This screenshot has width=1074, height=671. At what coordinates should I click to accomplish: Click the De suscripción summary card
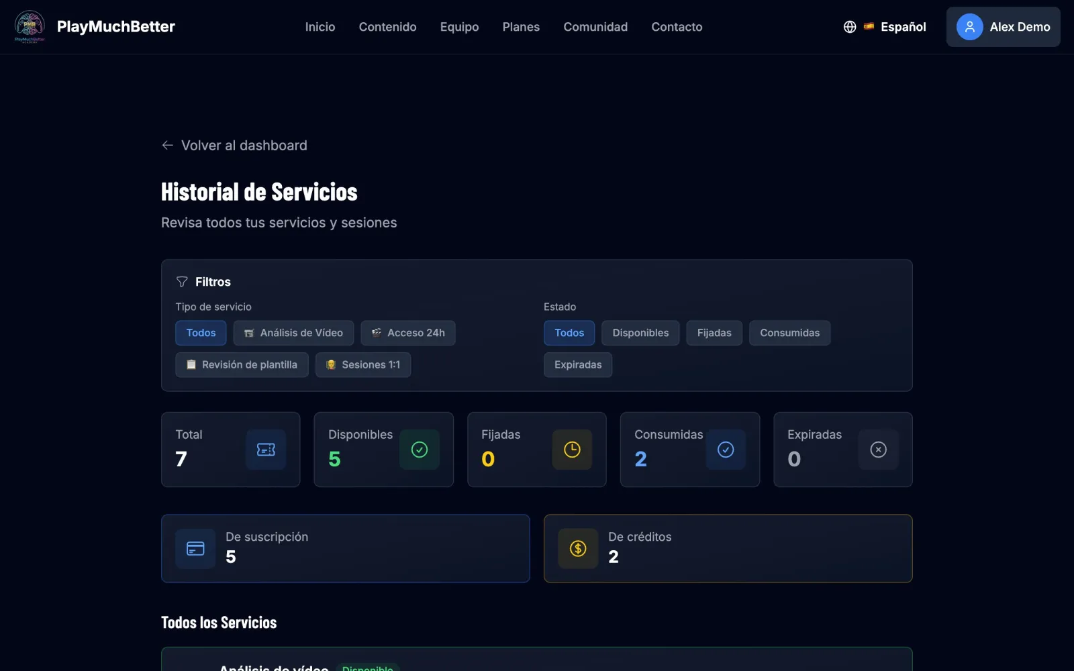click(346, 549)
